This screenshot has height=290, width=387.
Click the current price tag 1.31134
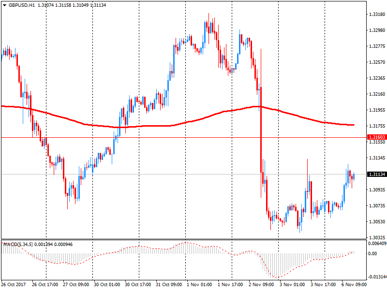click(x=377, y=174)
